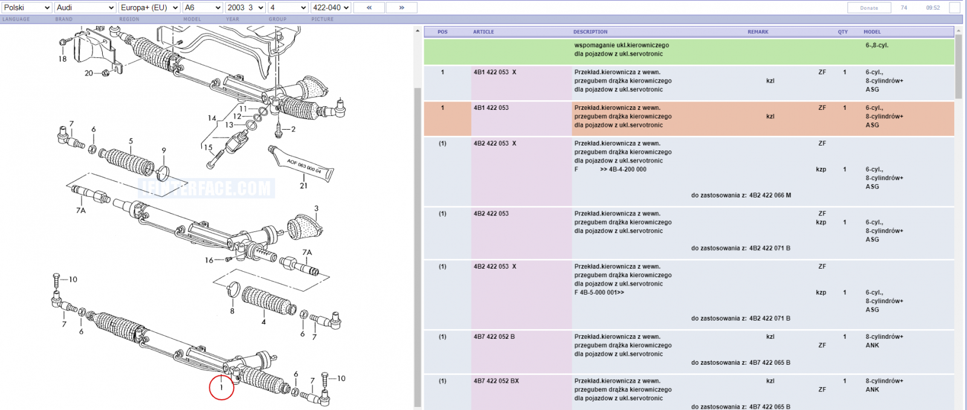Click the ARTICLE column header
Viewport: 967px width, 410px height.
483,32
